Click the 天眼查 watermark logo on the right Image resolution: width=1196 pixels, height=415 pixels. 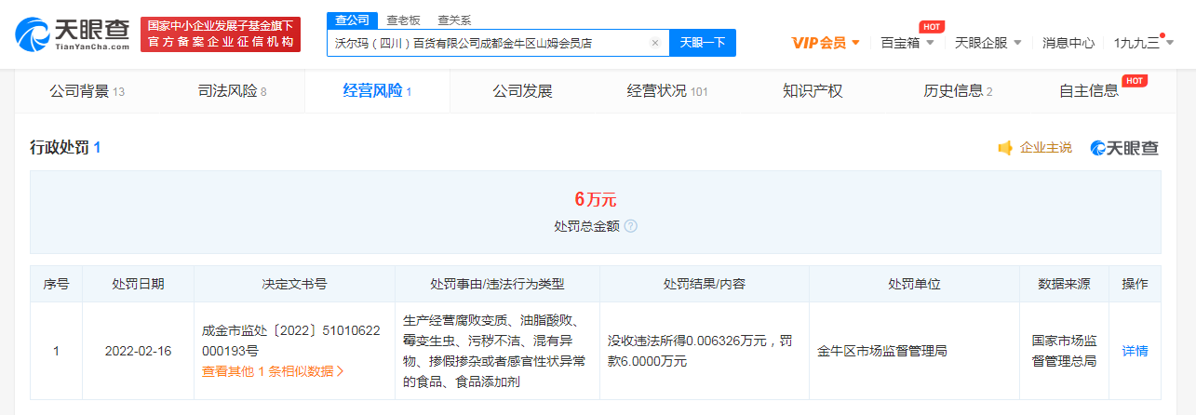tap(1124, 148)
